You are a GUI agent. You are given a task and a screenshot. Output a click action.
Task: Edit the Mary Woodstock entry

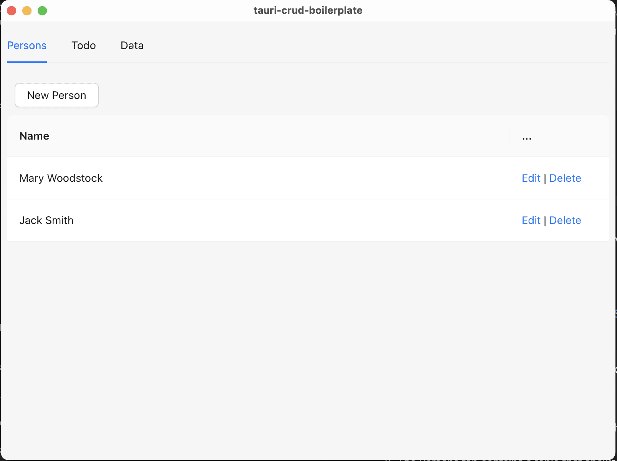click(x=531, y=178)
